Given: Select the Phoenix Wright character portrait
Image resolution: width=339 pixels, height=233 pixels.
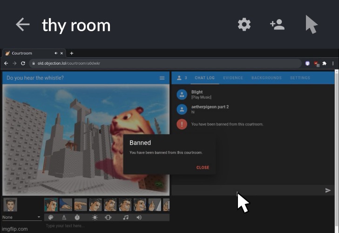Looking at the screenshot, I should pyautogui.click(x=10, y=205).
